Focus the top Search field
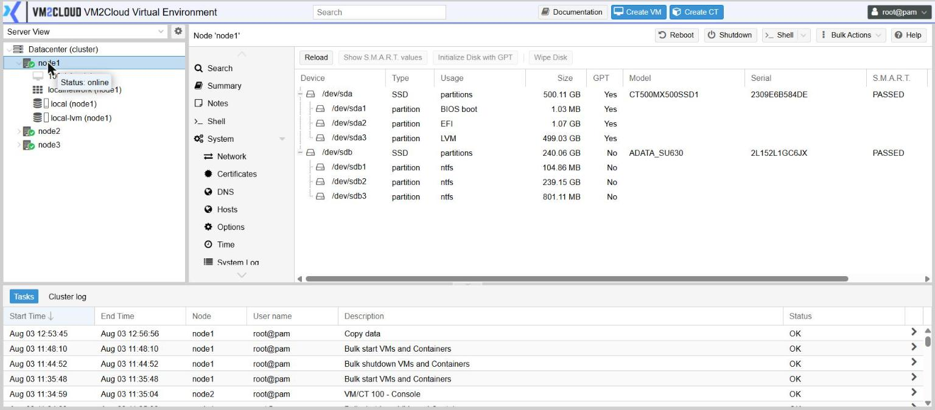This screenshot has height=410, width=935. pyautogui.click(x=379, y=12)
